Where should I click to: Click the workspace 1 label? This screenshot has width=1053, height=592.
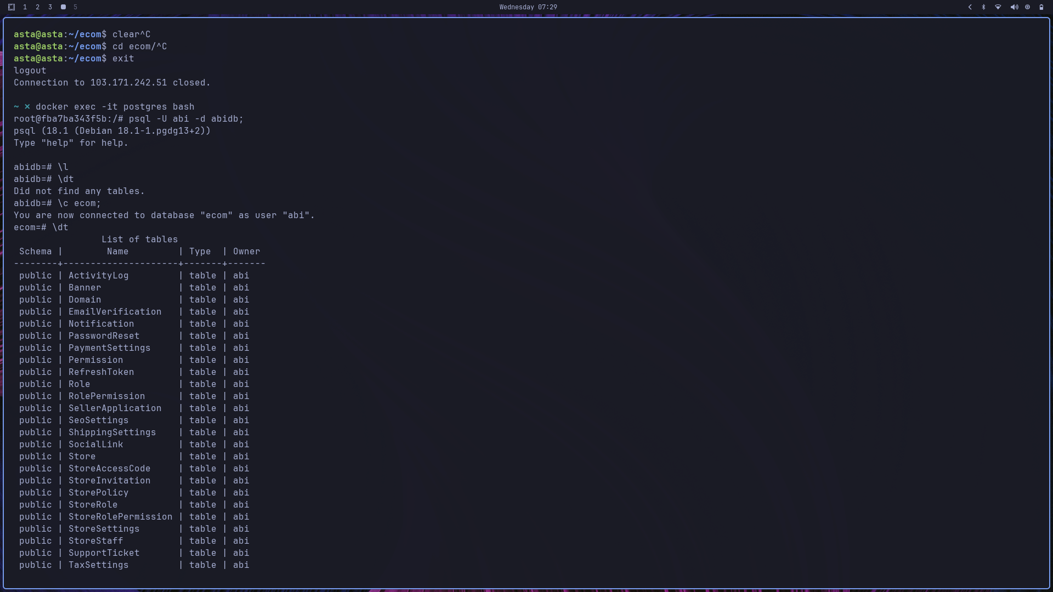(x=25, y=7)
